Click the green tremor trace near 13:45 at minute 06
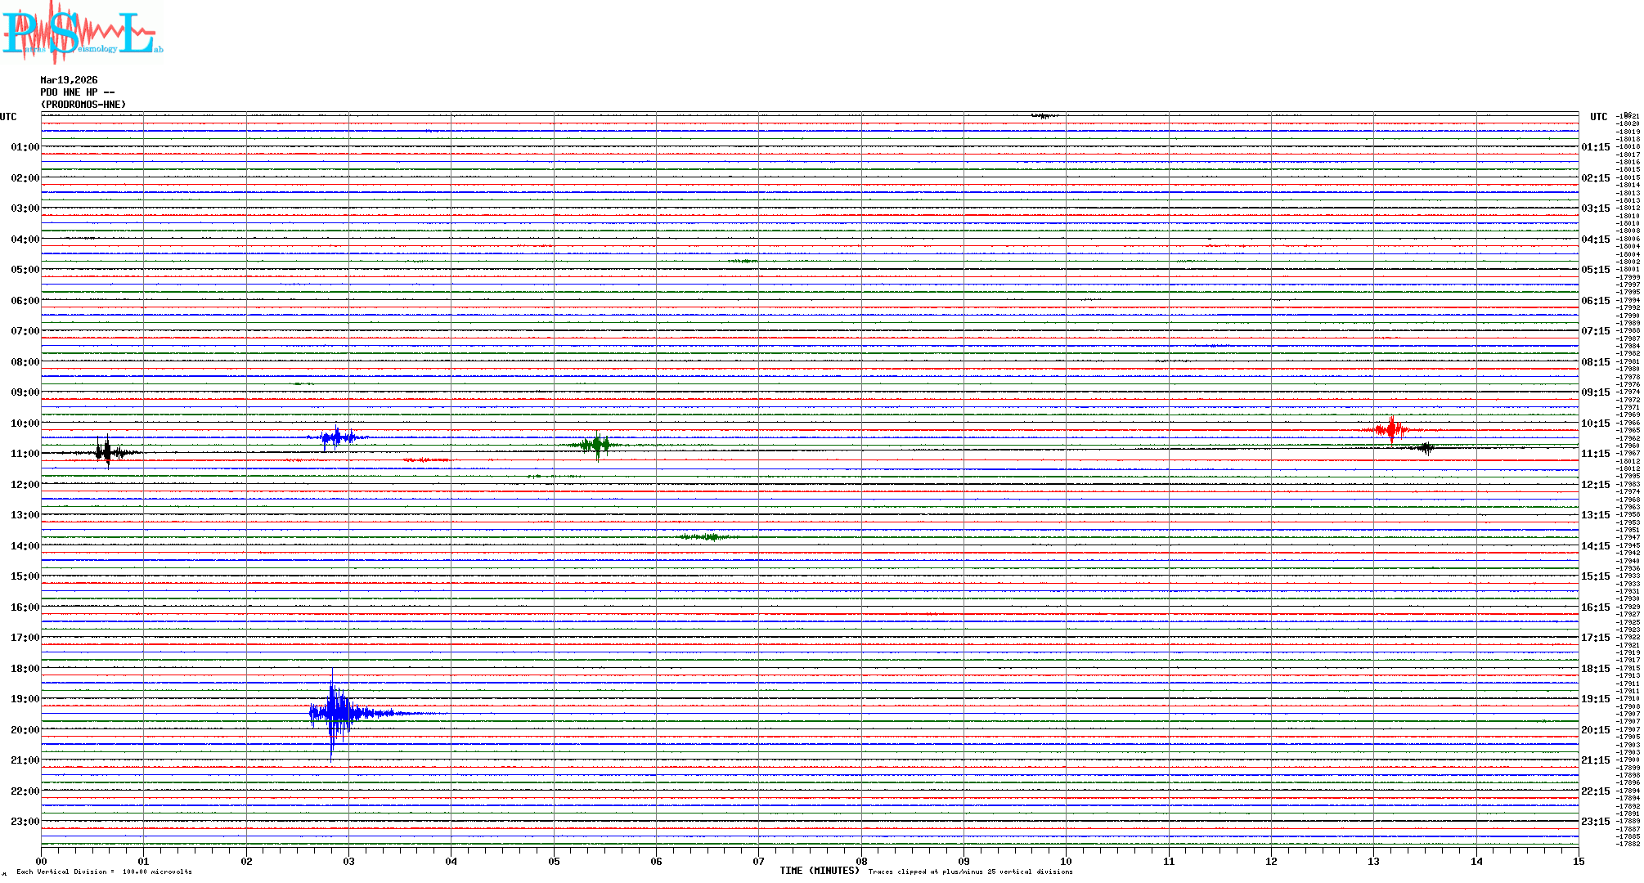The height and width of the screenshot is (883, 1644). coord(708,537)
